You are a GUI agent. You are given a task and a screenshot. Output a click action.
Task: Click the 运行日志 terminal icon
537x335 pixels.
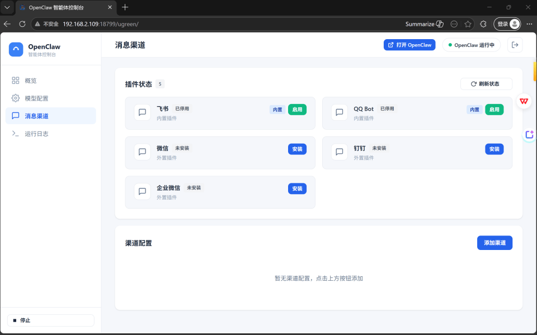click(16, 134)
